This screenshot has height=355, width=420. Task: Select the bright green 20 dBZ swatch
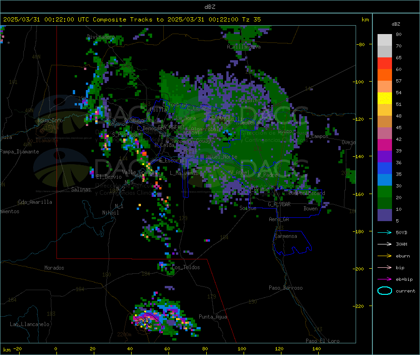(x=385, y=191)
